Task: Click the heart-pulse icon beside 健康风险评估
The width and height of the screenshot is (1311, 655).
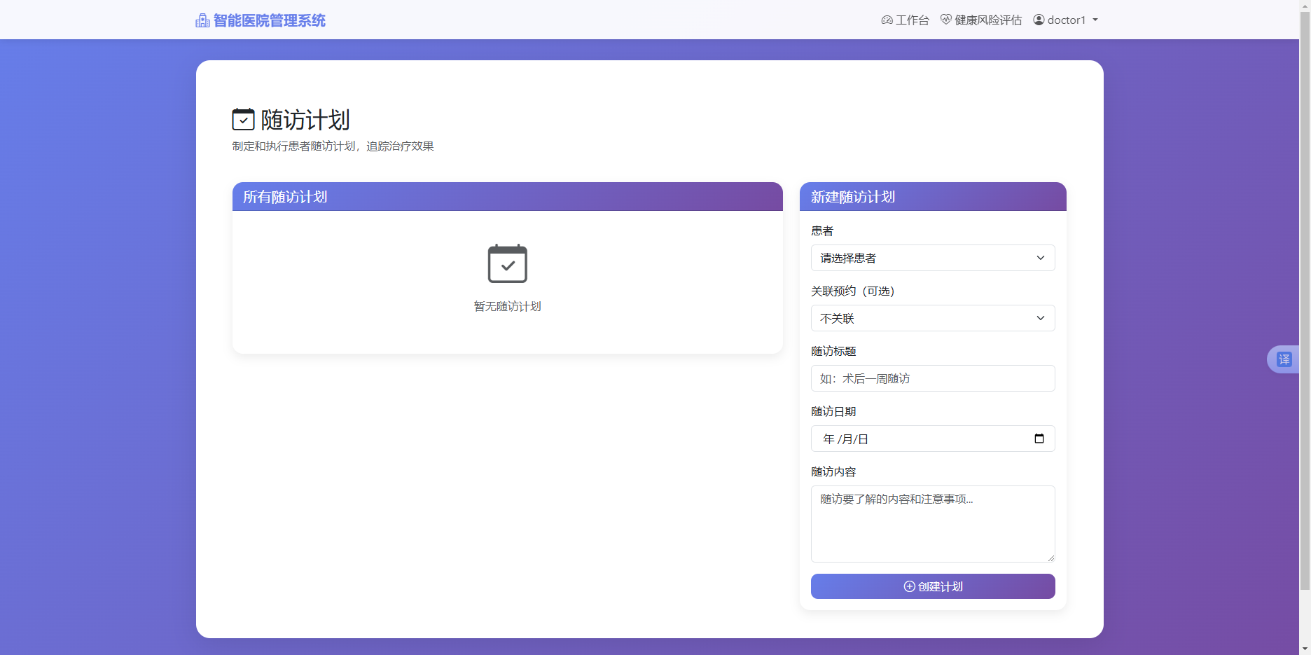Action: [945, 20]
